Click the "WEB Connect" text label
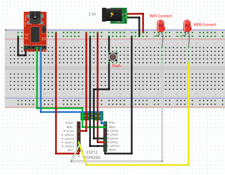This screenshot has width=225, height=175. 205,25
